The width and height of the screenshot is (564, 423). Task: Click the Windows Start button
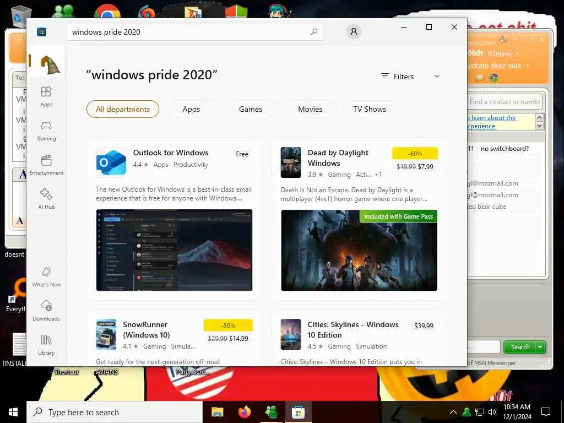pyautogui.click(x=13, y=412)
